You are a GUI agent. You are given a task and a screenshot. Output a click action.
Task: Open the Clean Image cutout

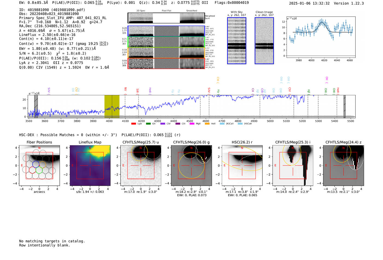(x=264, y=41)
